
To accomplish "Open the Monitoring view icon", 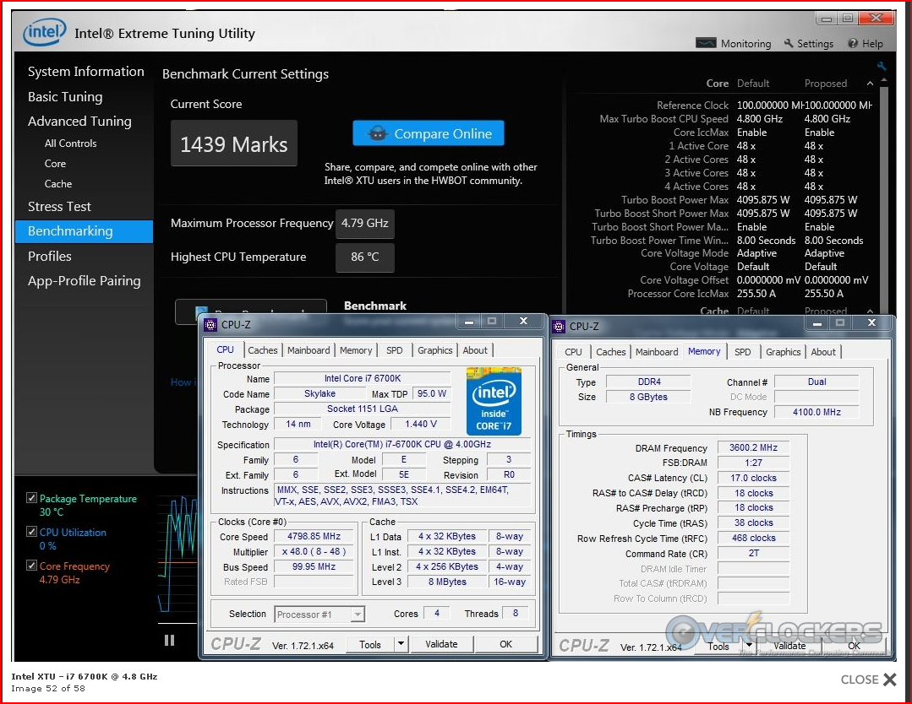I will (x=706, y=44).
